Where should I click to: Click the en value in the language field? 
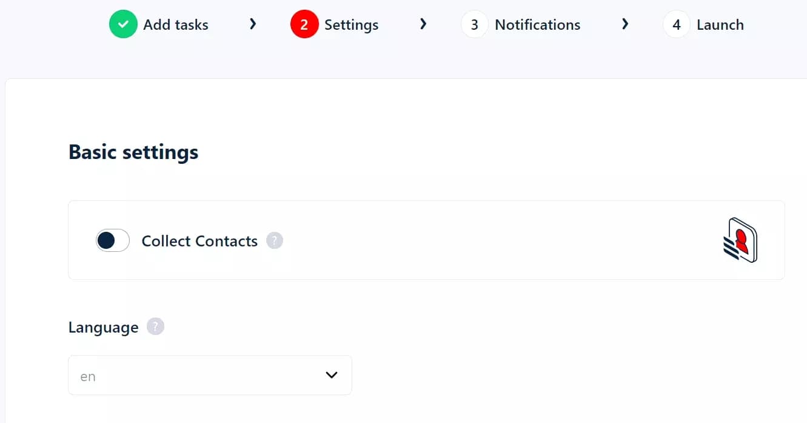pos(87,376)
